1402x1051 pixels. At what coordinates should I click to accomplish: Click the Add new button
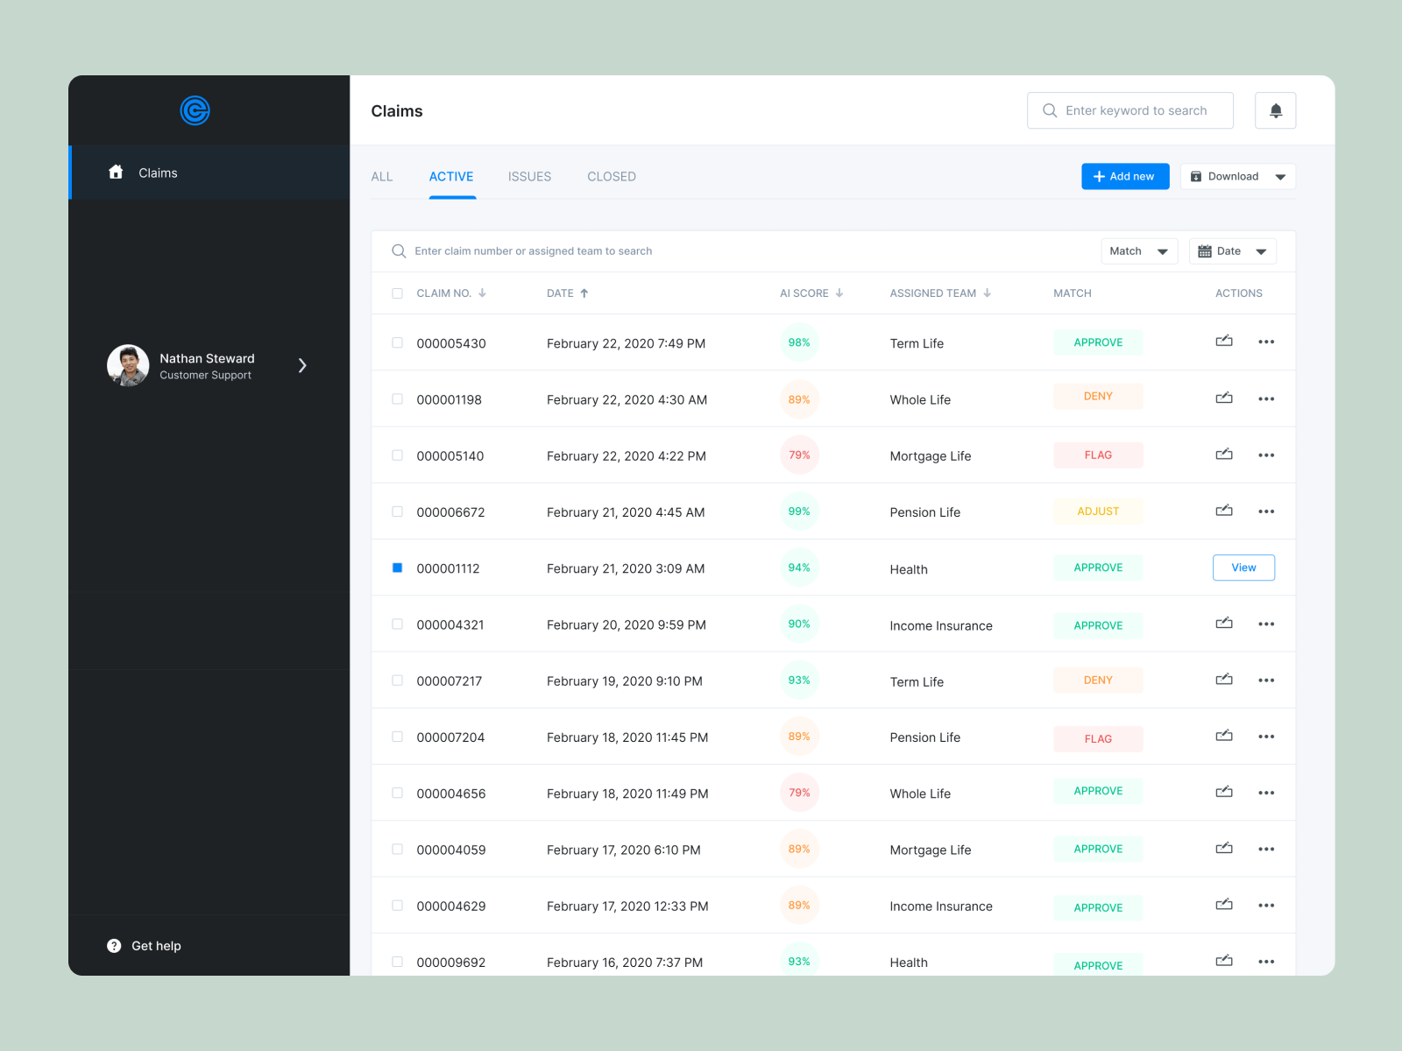1125,176
